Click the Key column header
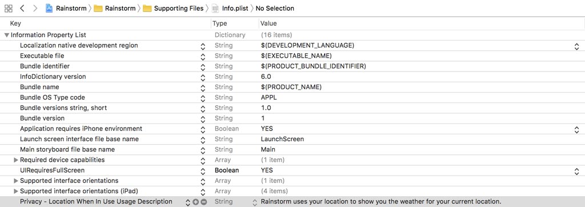This screenshot has width=585, height=207. pyautogui.click(x=15, y=23)
